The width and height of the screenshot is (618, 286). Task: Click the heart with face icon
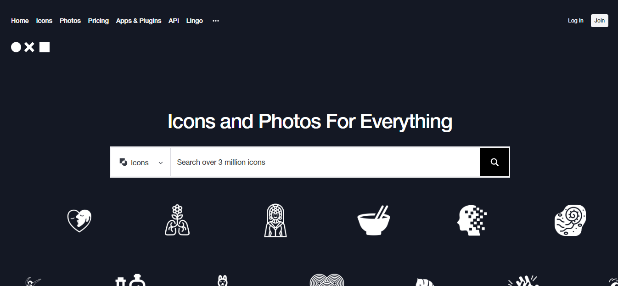(79, 220)
